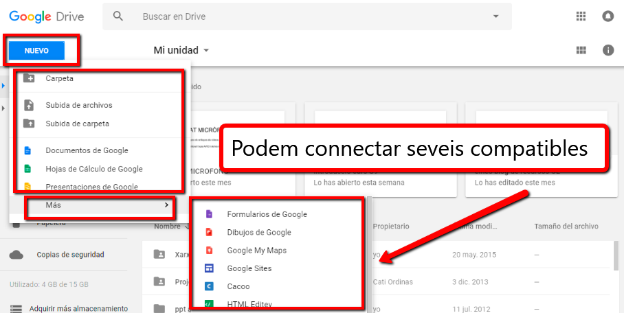Viewport: 624px width, 313px height.
Task: Click the NUEVO button
Action: click(x=36, y=51)
